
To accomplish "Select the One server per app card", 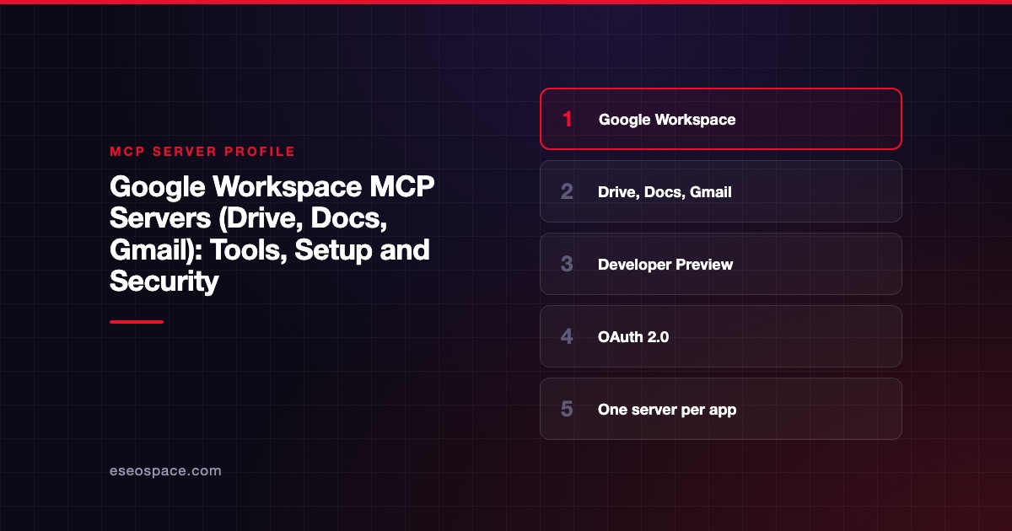I will [x=721, y=409].
